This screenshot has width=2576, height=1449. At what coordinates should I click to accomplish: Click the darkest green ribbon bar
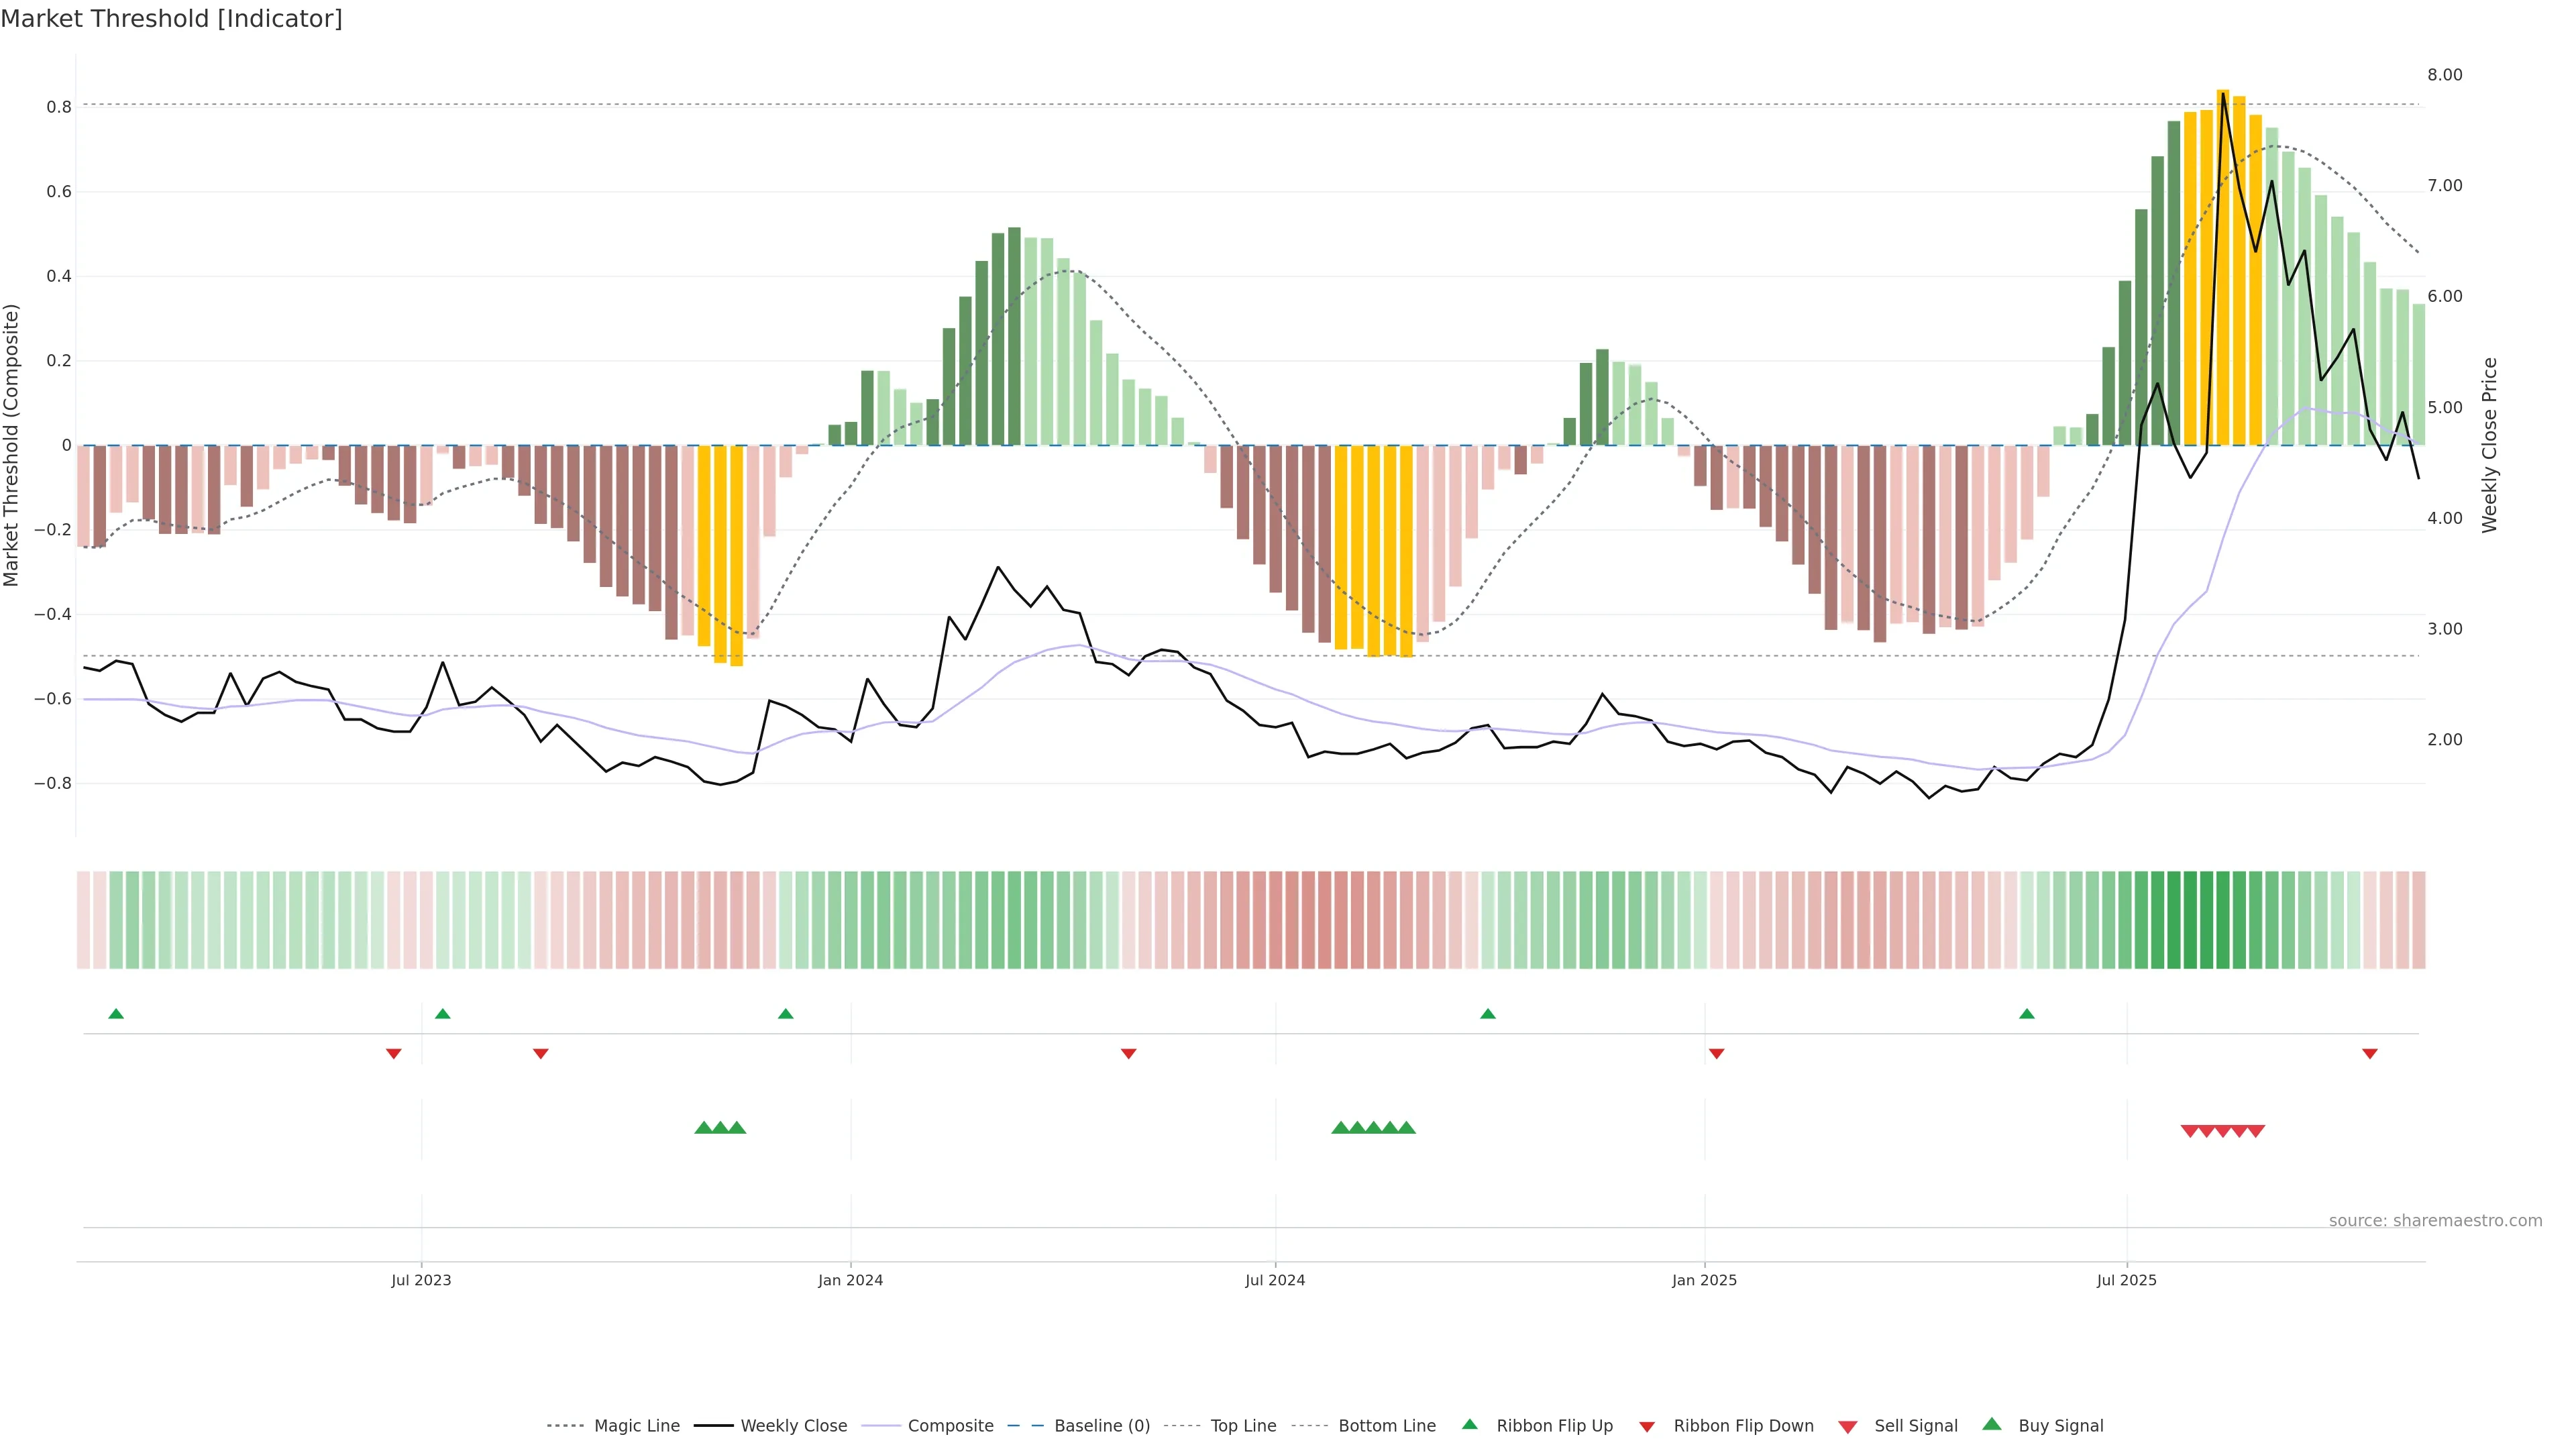click(2190, 919)
